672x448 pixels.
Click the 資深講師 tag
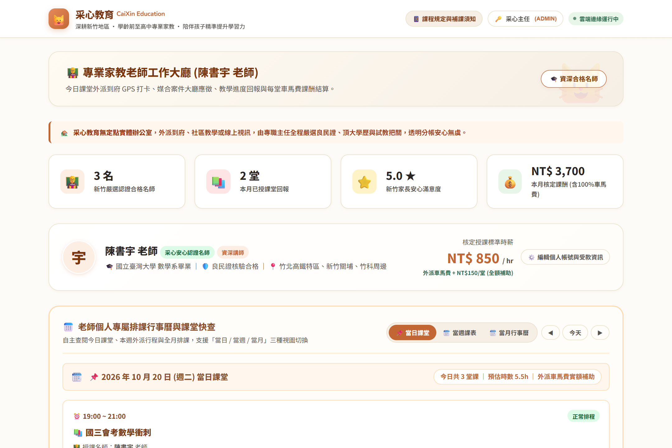point(233,253)
